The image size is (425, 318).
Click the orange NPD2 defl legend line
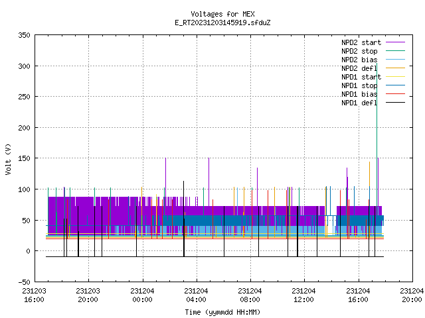[395, 68]
